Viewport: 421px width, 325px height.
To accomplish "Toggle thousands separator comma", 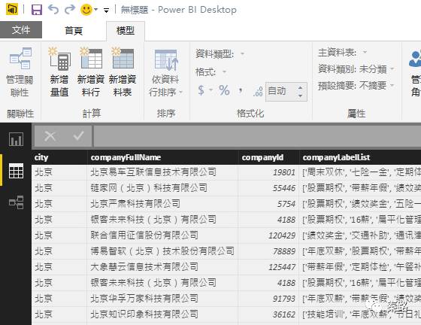I will pyautogui.click(x=241, y=90).
